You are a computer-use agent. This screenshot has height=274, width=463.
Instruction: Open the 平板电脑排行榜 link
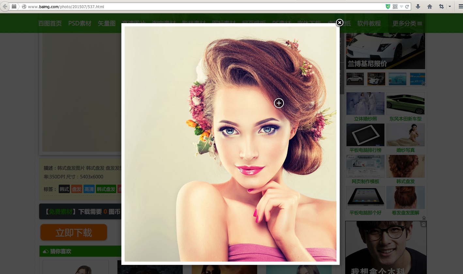point(365,150)
